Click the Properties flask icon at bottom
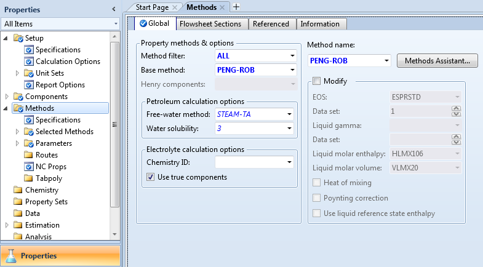Image resolution: width=483 pixels, height=267 pixels. click(10, 255)
